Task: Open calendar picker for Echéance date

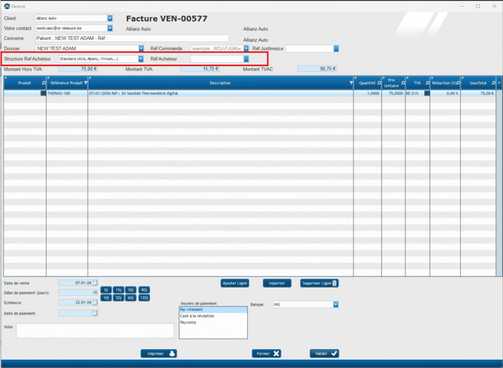Action: click(95, 303)
